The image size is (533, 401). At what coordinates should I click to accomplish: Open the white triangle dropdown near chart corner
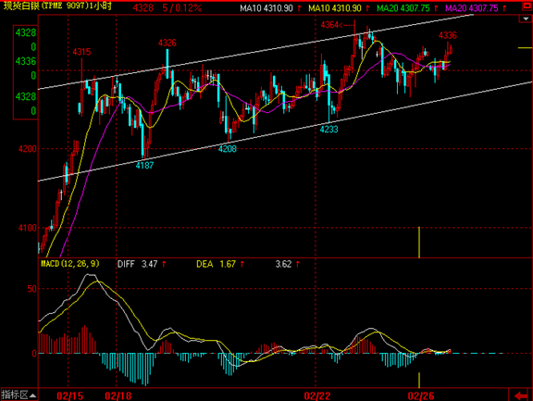[x=526, y=19]
